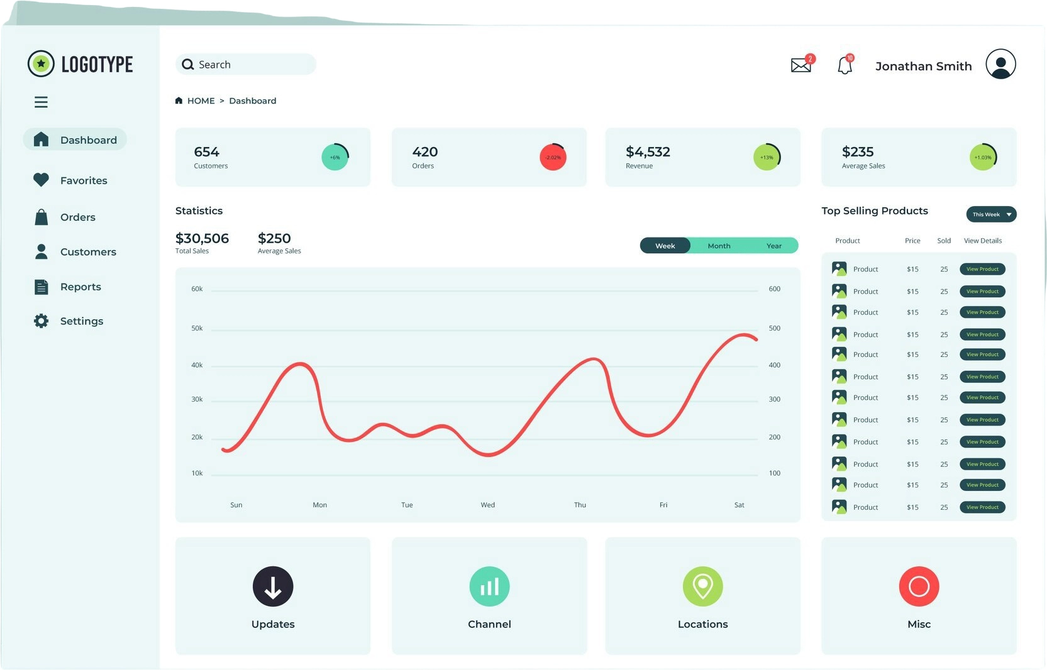Click the Misc red circle icon
This screenshot has width=1047, height=670.
pyautogui.click(x=919, y=586)
